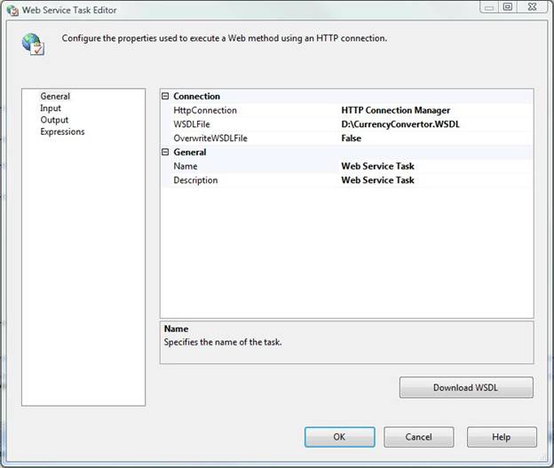Change the OverwriteWSDLFile False value
This screenshot has width=554, height=468.
(352, 139)
